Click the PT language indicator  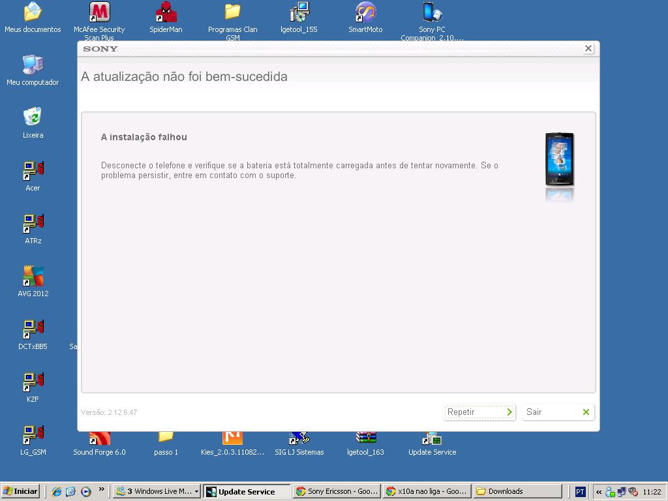coord(580,492)
